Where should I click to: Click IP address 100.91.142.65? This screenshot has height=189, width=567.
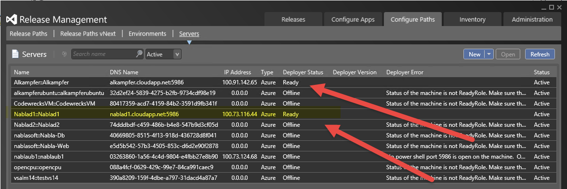tap(240, 82)
